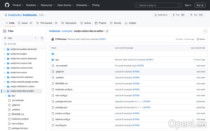Image resolution: width=210 pixels, height=131 pixels.
Task: Click the Sign up button
Action: [x=200, y=5]
